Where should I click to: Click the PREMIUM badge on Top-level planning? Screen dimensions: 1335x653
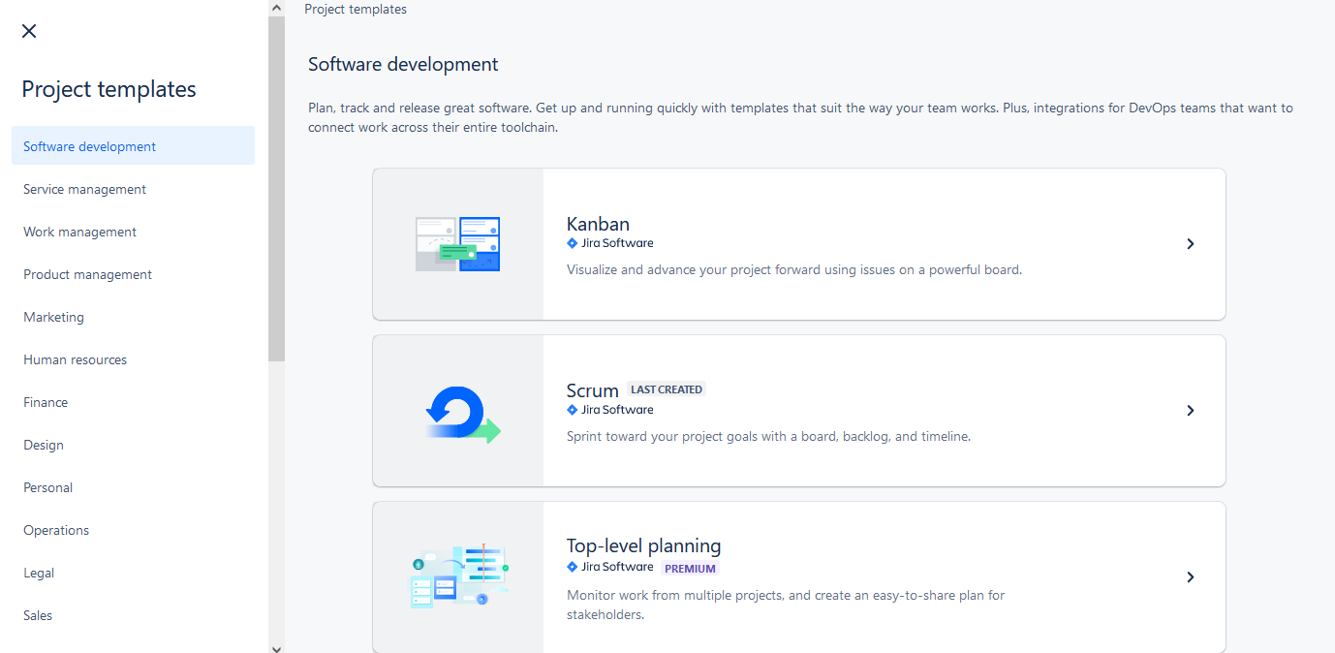(690, 568)
